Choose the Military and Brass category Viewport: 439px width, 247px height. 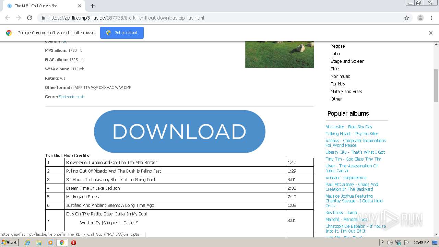pyautogui.click(x=346, y=91)
